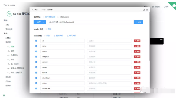The height and width of the screenshot is (101, 176).
Task: Uncheck the stockCount parameter checkbox
Action: (x=36, y=78)
